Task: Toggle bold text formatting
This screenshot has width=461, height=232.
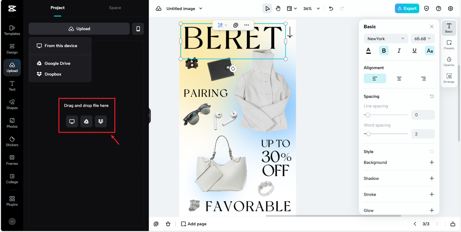Action: pos(384,51)
